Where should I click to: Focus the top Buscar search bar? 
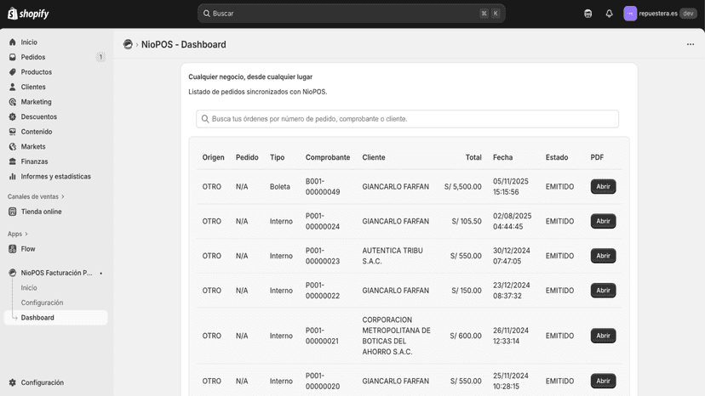[351, 14]
